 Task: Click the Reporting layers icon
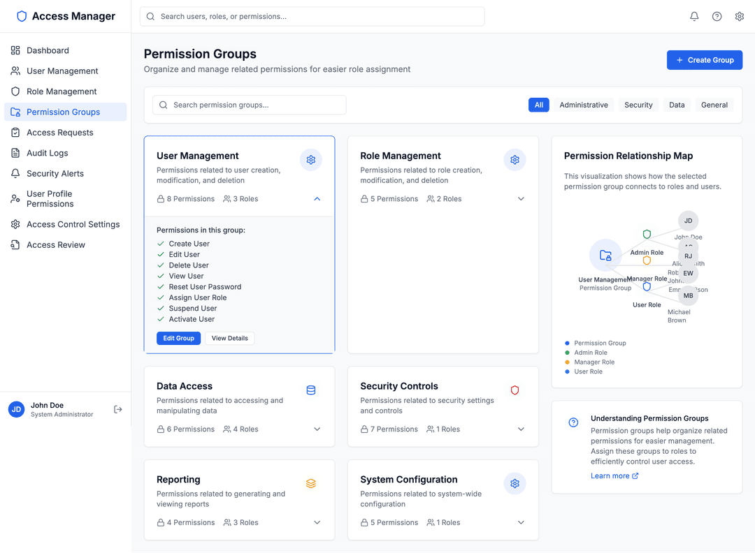coord(311,484)
